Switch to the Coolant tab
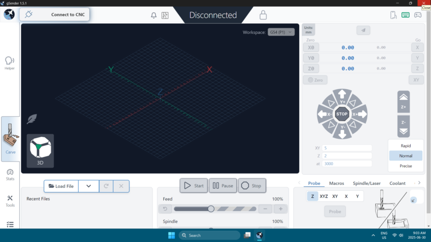The image size is (431, 242). [x=397, y=183]
